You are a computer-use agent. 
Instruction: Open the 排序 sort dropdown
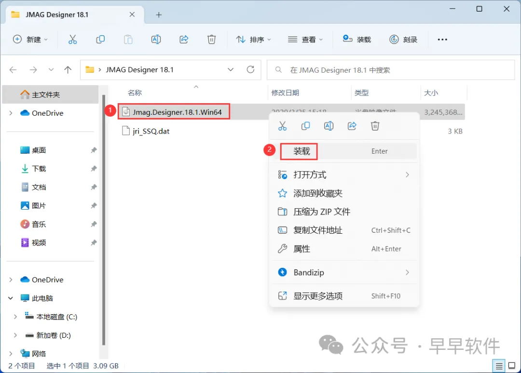click(x=254, y=40)
